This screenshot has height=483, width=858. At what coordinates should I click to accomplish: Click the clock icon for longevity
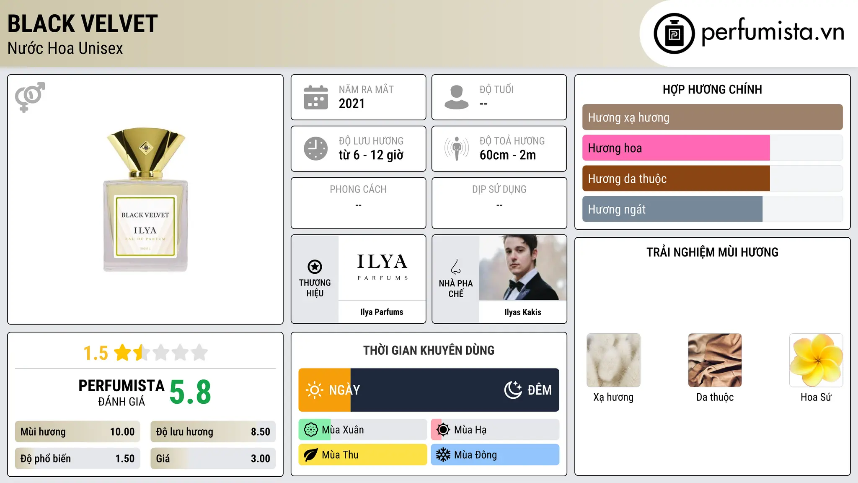[316, 148]
